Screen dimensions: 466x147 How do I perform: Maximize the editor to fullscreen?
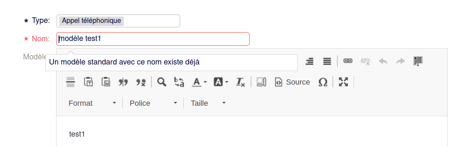(x=343, y=82)
